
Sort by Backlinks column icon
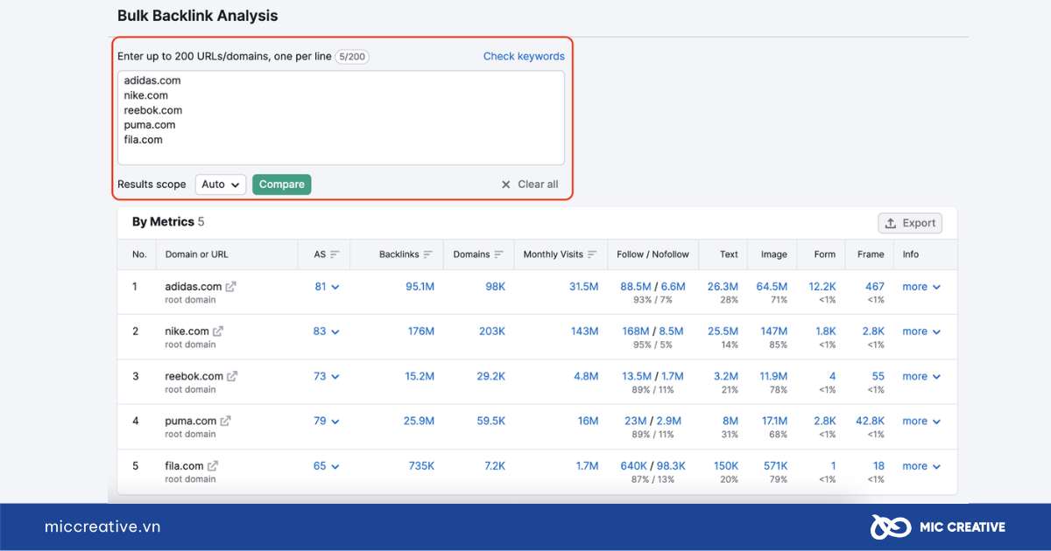pyautogui.click(x=428, y=255)
